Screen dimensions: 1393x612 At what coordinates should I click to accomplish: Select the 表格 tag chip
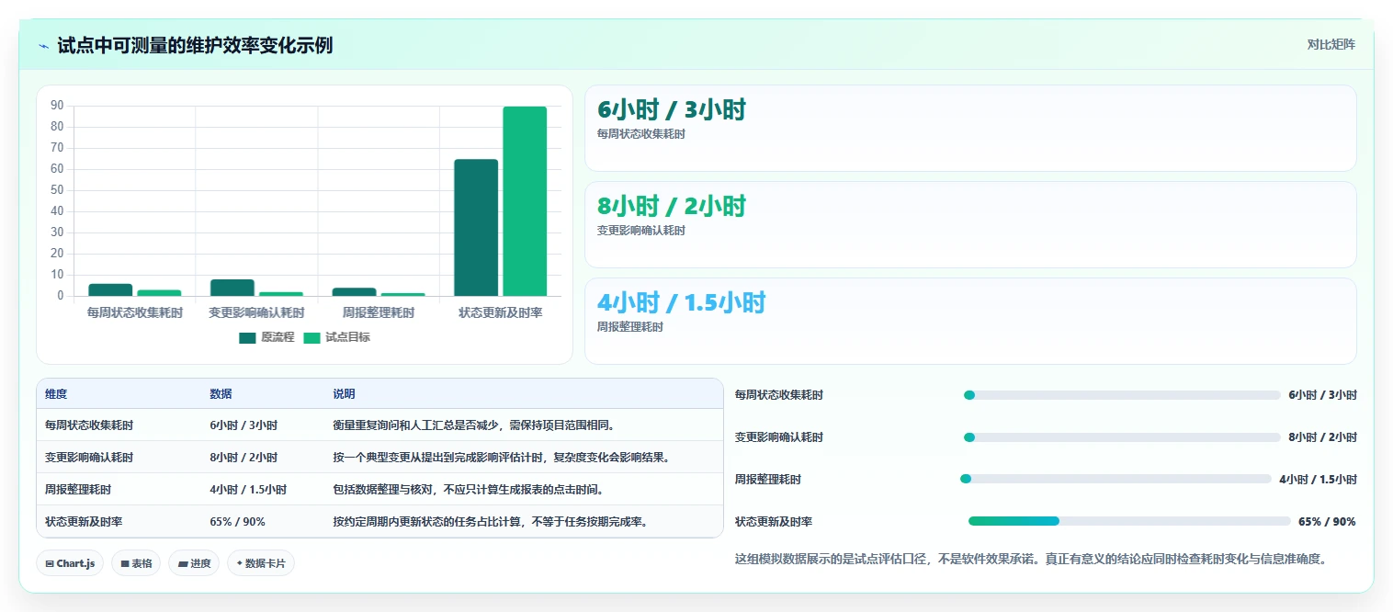coord(136,563)
